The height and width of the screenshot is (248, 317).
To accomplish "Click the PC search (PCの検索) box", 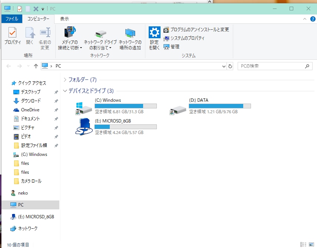I will (x=271, y=66).
